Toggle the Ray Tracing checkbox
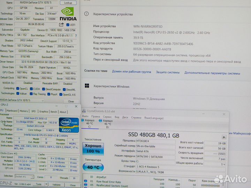 (x=31, y=94)
